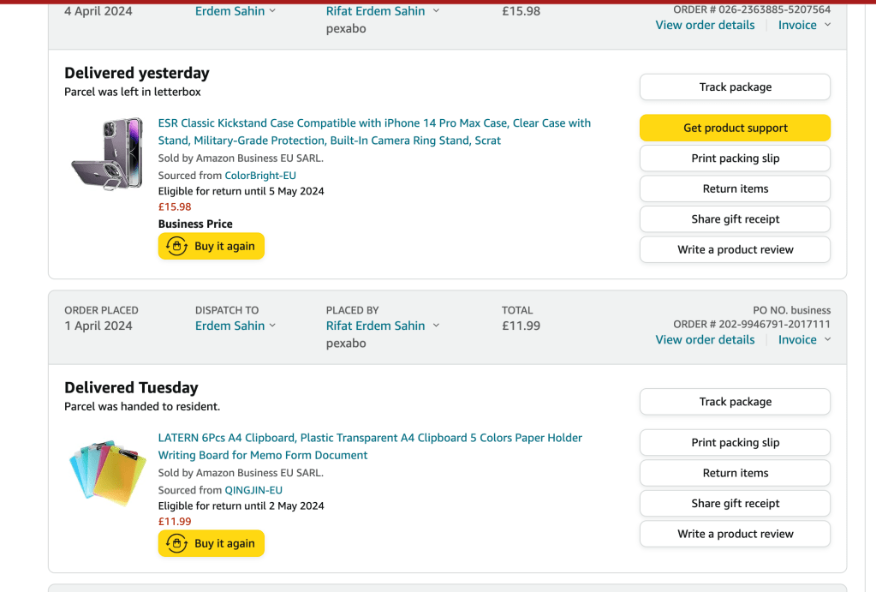This screenshot has width=876, height=592.
Task: Expand Erdem Sahin dispatch address on 4 April order
Action: (x=235, y=11)
